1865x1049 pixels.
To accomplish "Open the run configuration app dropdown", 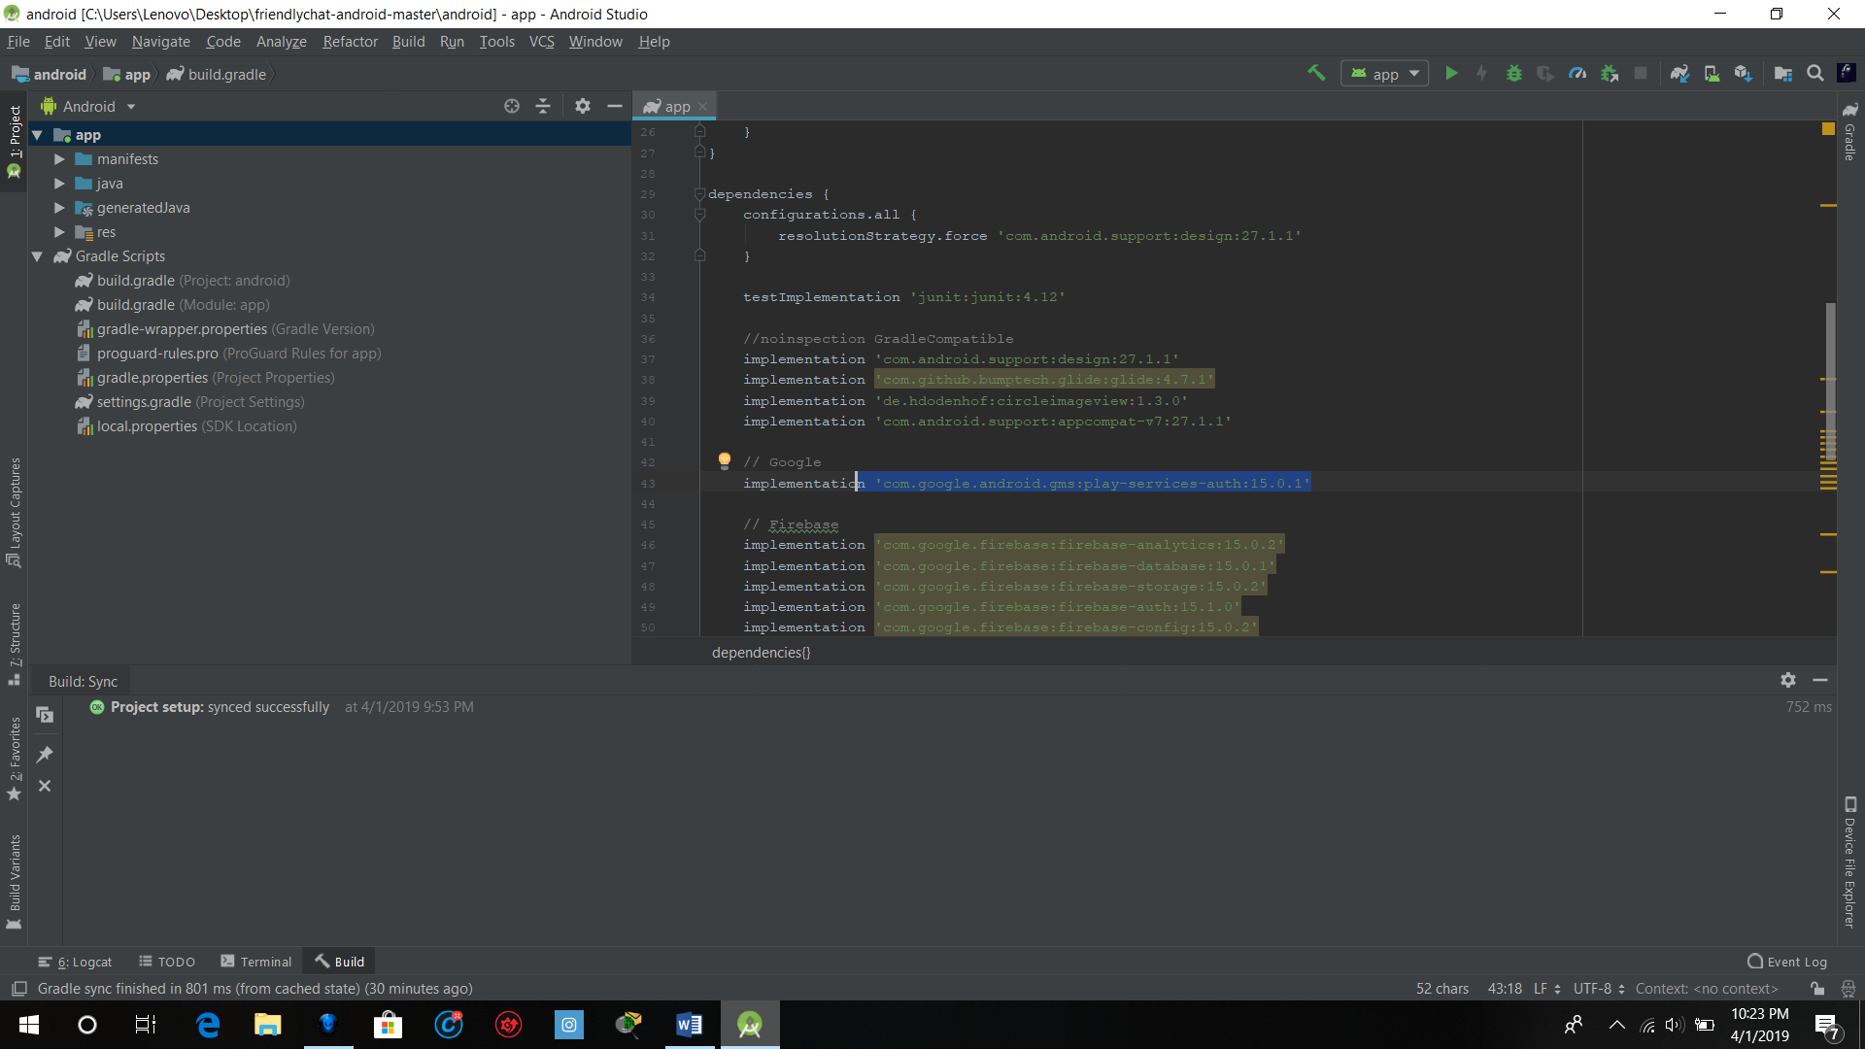I will click(x=1385, y=74).
